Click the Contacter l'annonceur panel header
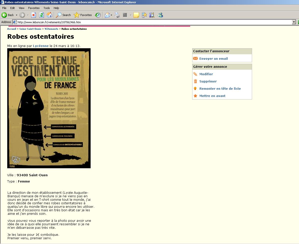Image resolution: width=299 pixels, height=244 pixels. [222, 51]
